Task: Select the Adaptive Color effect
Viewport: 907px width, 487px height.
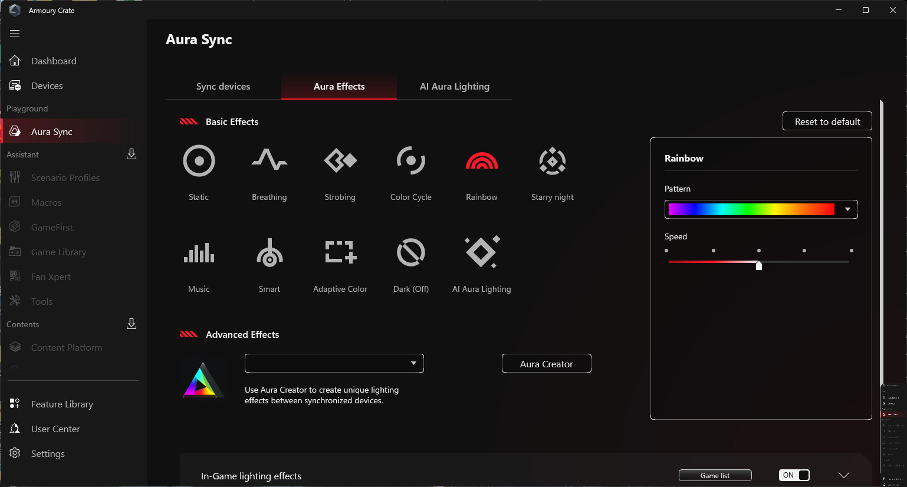Action: tap(340, 252)
